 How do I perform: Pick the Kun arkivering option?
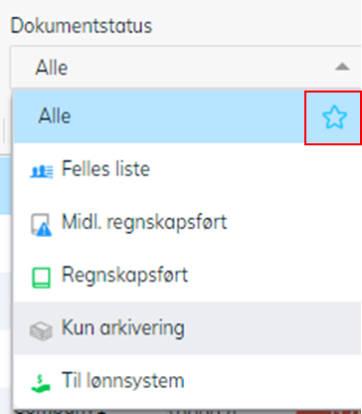pyautogui.click(x=122, y=328)
